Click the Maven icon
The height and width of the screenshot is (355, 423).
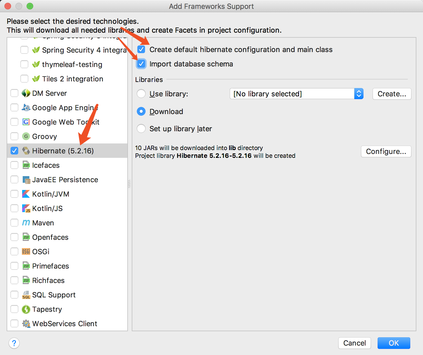(x=26, y=223)
